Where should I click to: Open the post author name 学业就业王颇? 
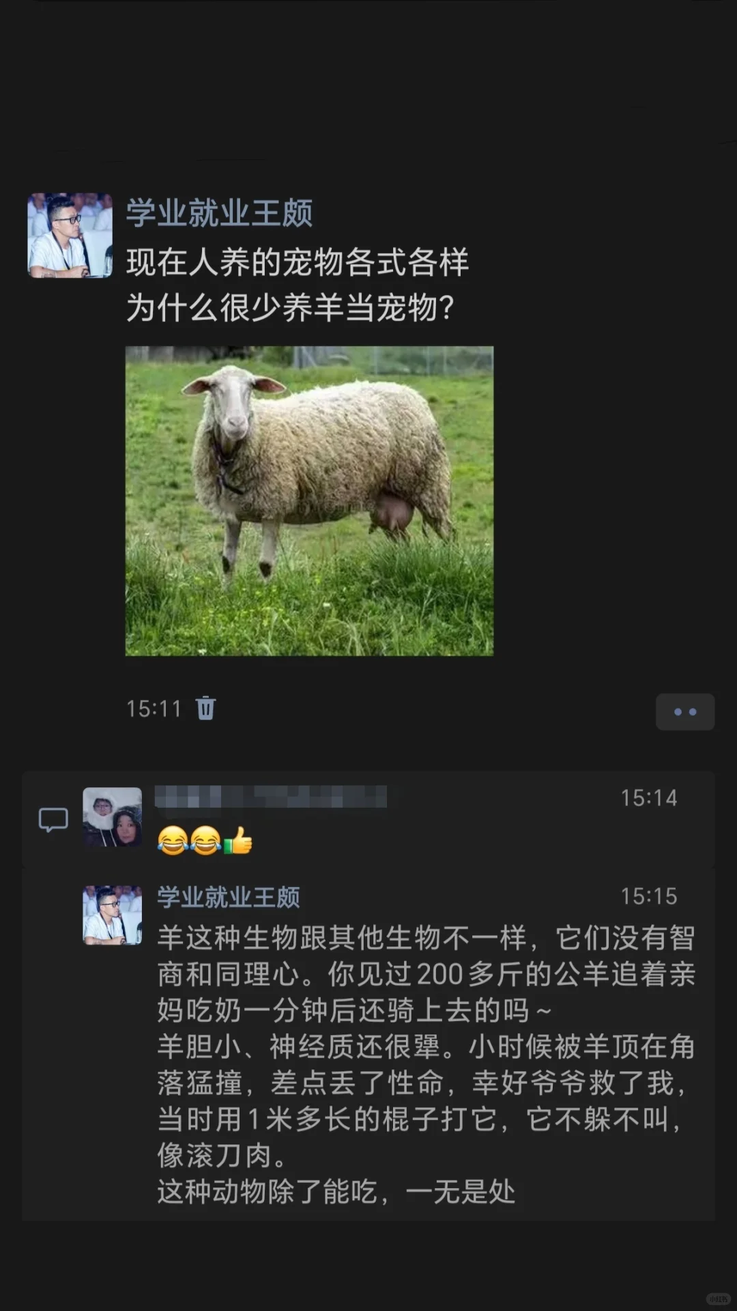(219, 212)
